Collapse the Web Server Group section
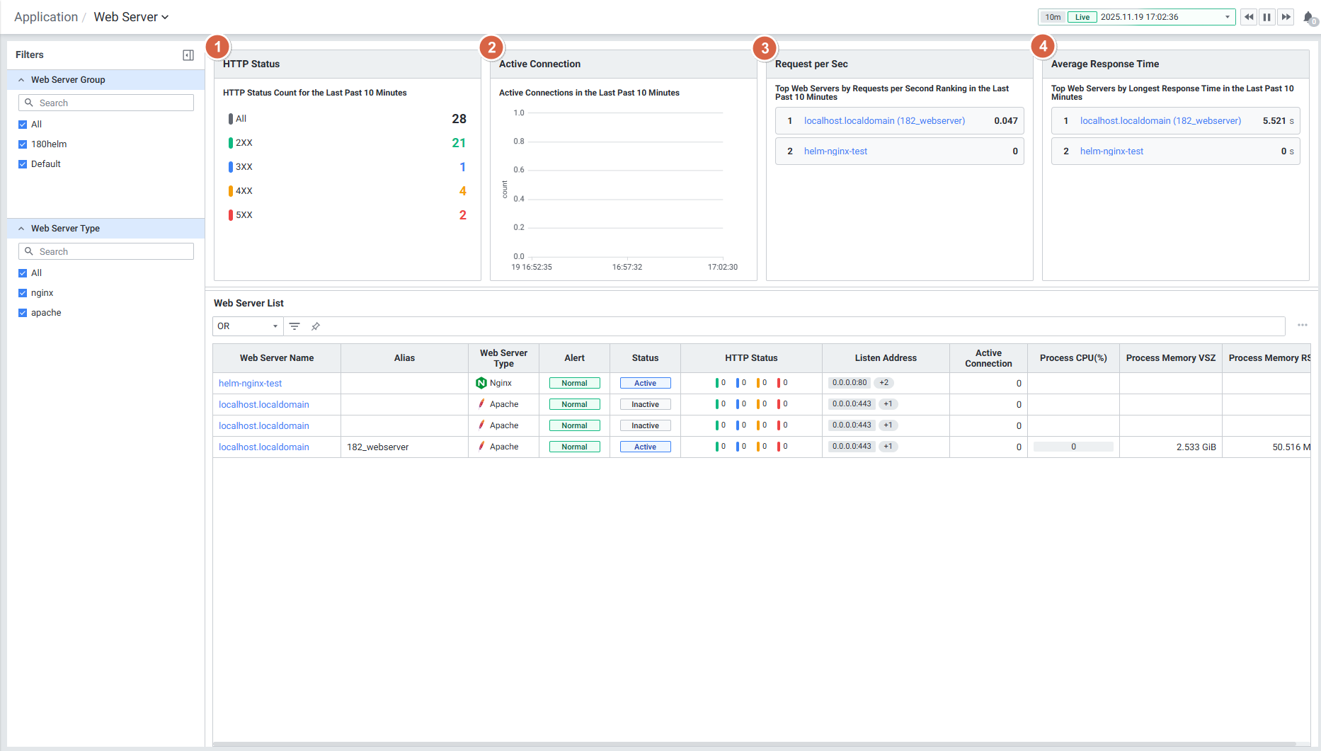Viewport: 1321px width, 751px height. (x=21, y=80)
